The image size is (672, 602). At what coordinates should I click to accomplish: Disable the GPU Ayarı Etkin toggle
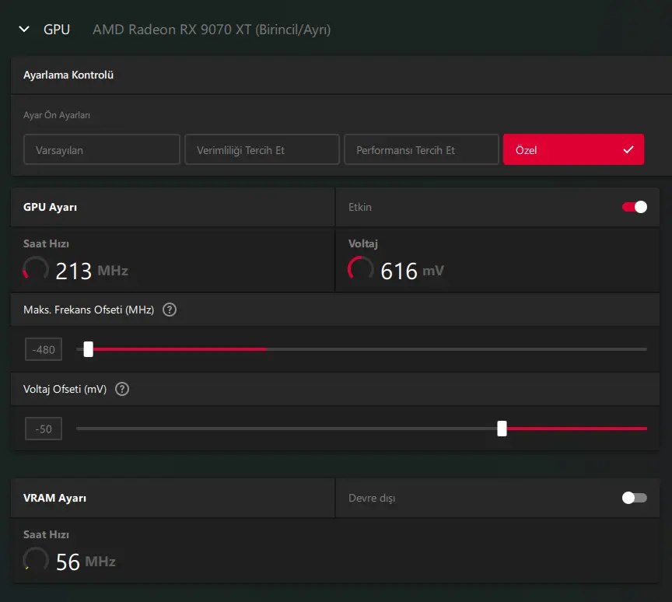point(635,207)
